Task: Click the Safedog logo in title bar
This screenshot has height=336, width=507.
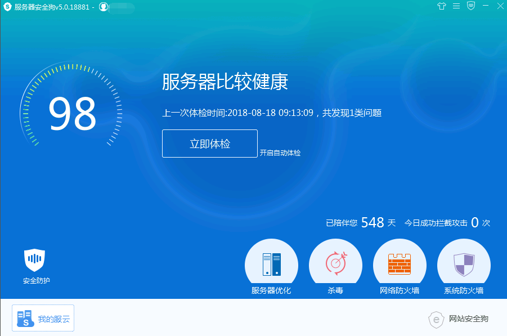Action: coord(7,7)
